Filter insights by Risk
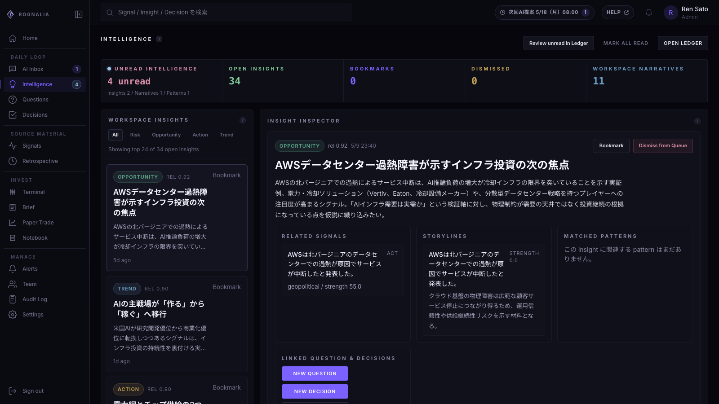Image resolution: width=719 pixels, height=404 pixels. coord(135,135)
